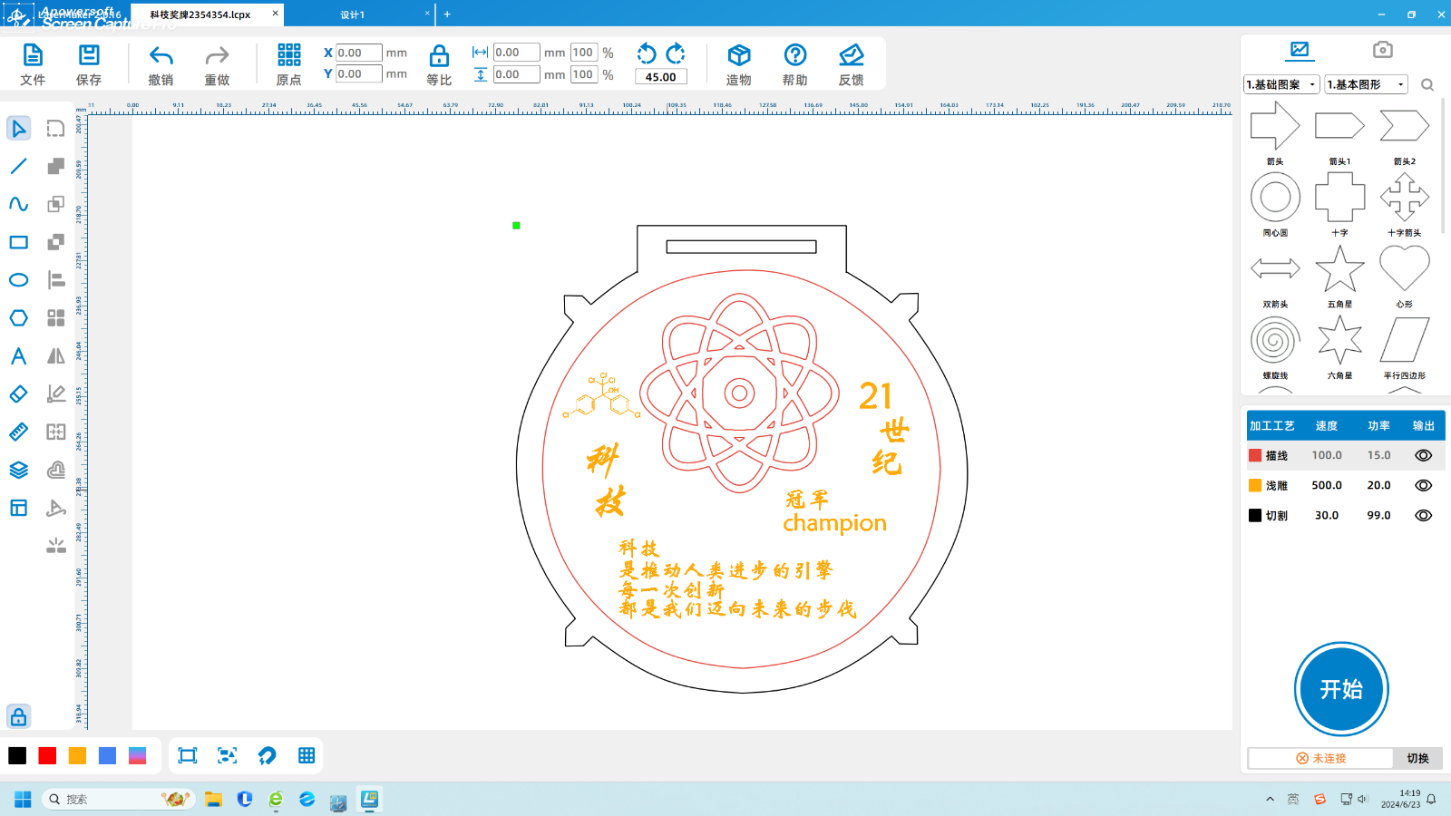Pick the orange color swatch

pos(77,756)
